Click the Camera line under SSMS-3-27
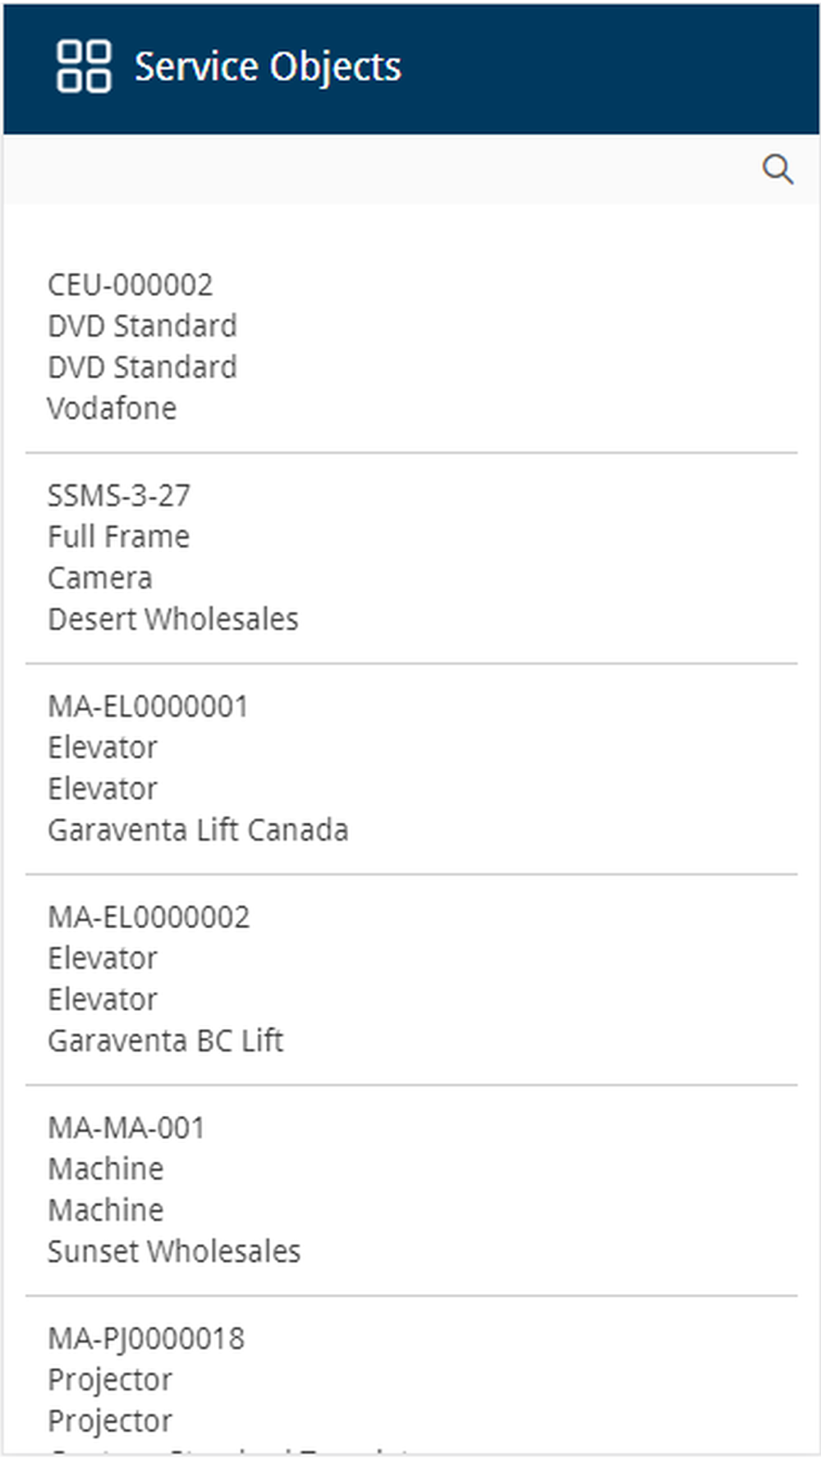Viewport: 821px width, 1459px height. [x=100, y=579]
